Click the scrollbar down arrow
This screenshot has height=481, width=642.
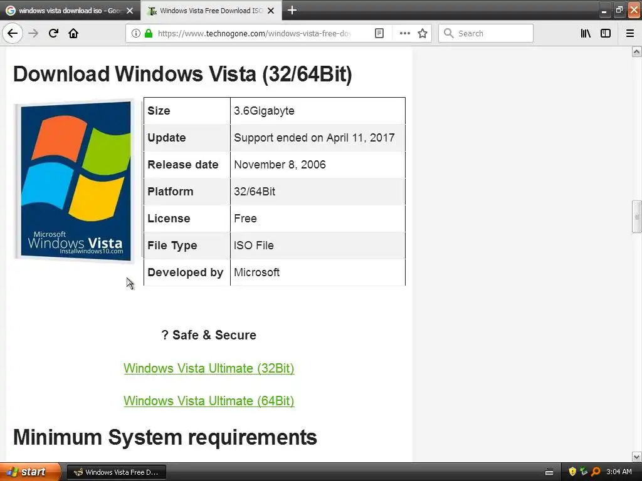[636, 457]
